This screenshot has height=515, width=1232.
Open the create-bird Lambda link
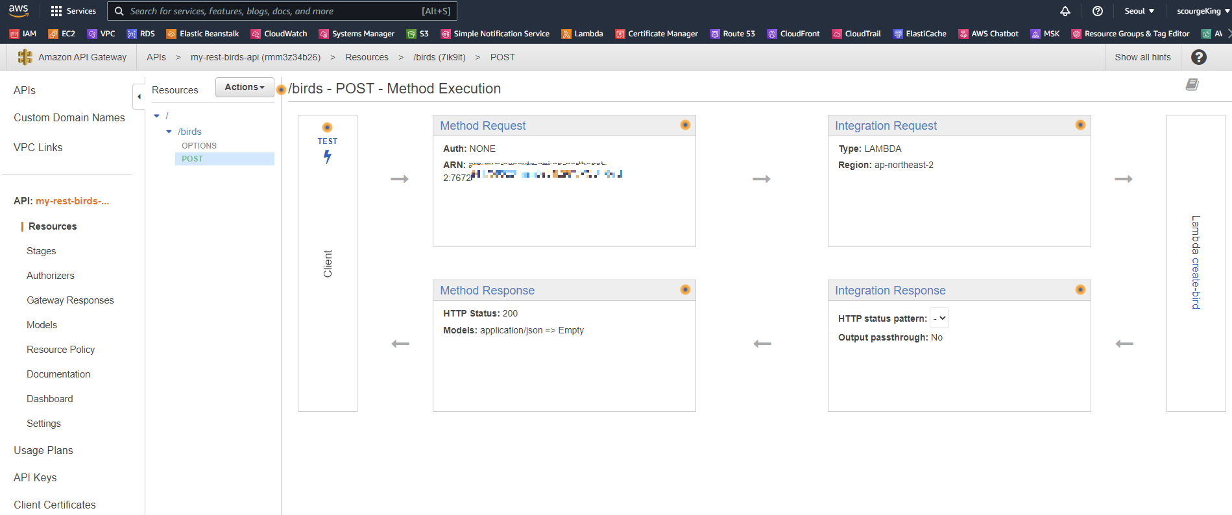tap(1196, 283)
